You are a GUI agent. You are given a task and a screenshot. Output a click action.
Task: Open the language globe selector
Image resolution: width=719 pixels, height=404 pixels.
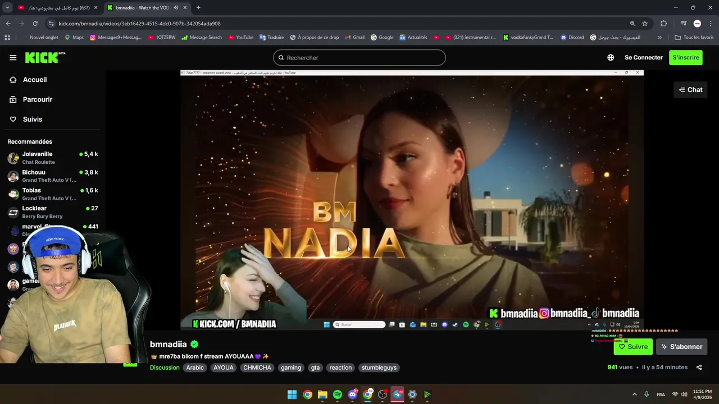(x=611, y=57)
